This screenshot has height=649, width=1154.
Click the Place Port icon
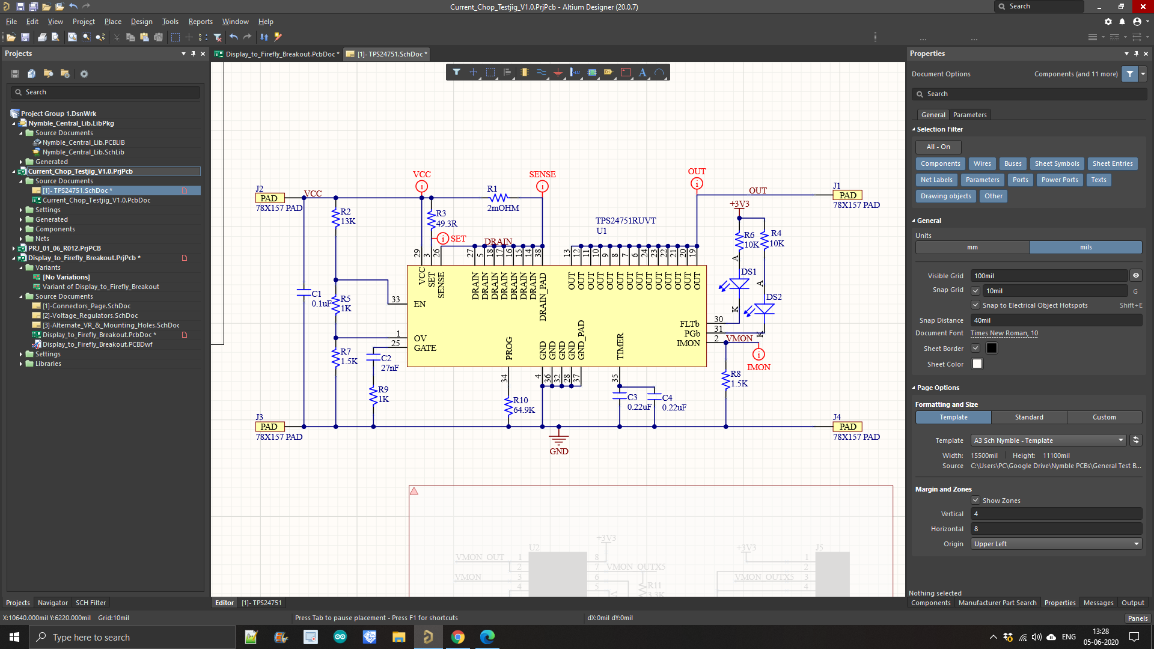click(x=609, y=73)
